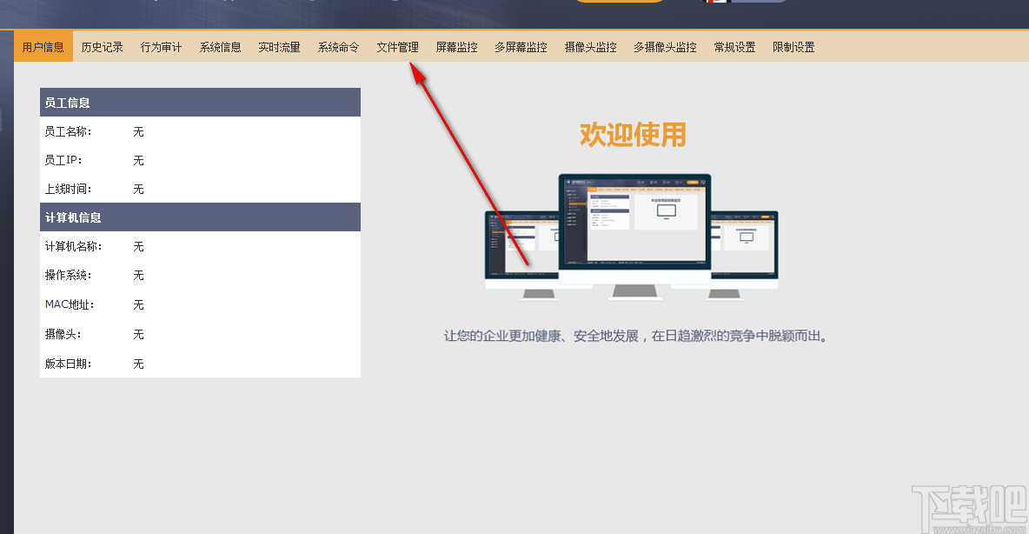Open the 文件管理 (File Management) tab
This screenshot has height=534, width=1029.
click(397, 47)
